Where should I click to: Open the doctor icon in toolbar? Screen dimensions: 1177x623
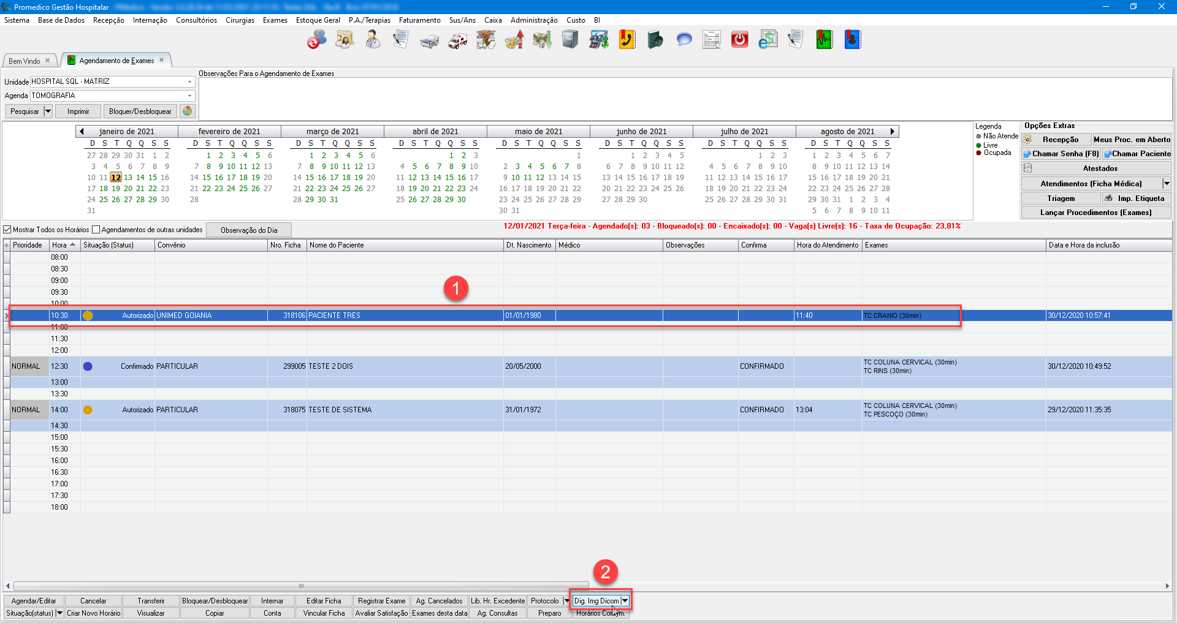click(x=373, y=40)
